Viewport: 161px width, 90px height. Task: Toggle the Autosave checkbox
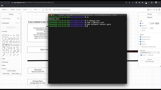tap(140, 44)
